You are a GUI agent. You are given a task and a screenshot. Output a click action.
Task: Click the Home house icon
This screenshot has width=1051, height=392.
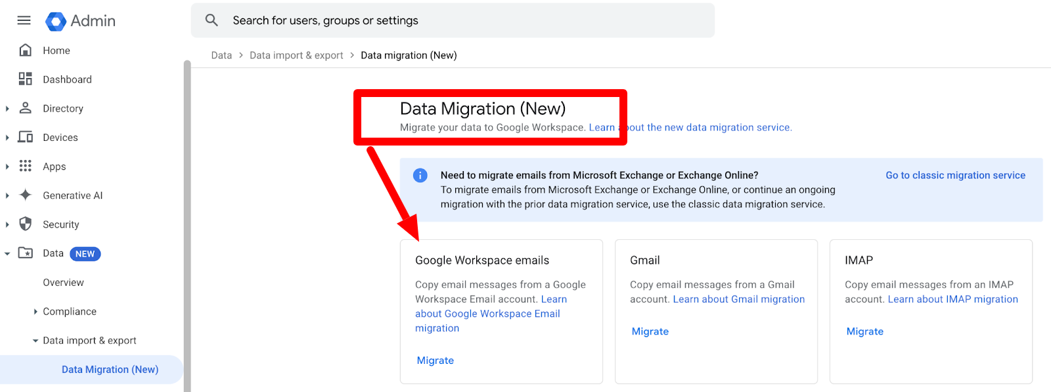click(26, 50)
